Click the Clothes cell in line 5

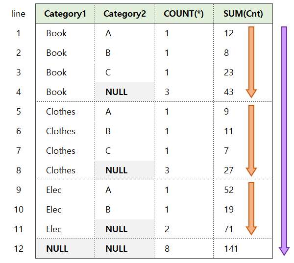61,112
